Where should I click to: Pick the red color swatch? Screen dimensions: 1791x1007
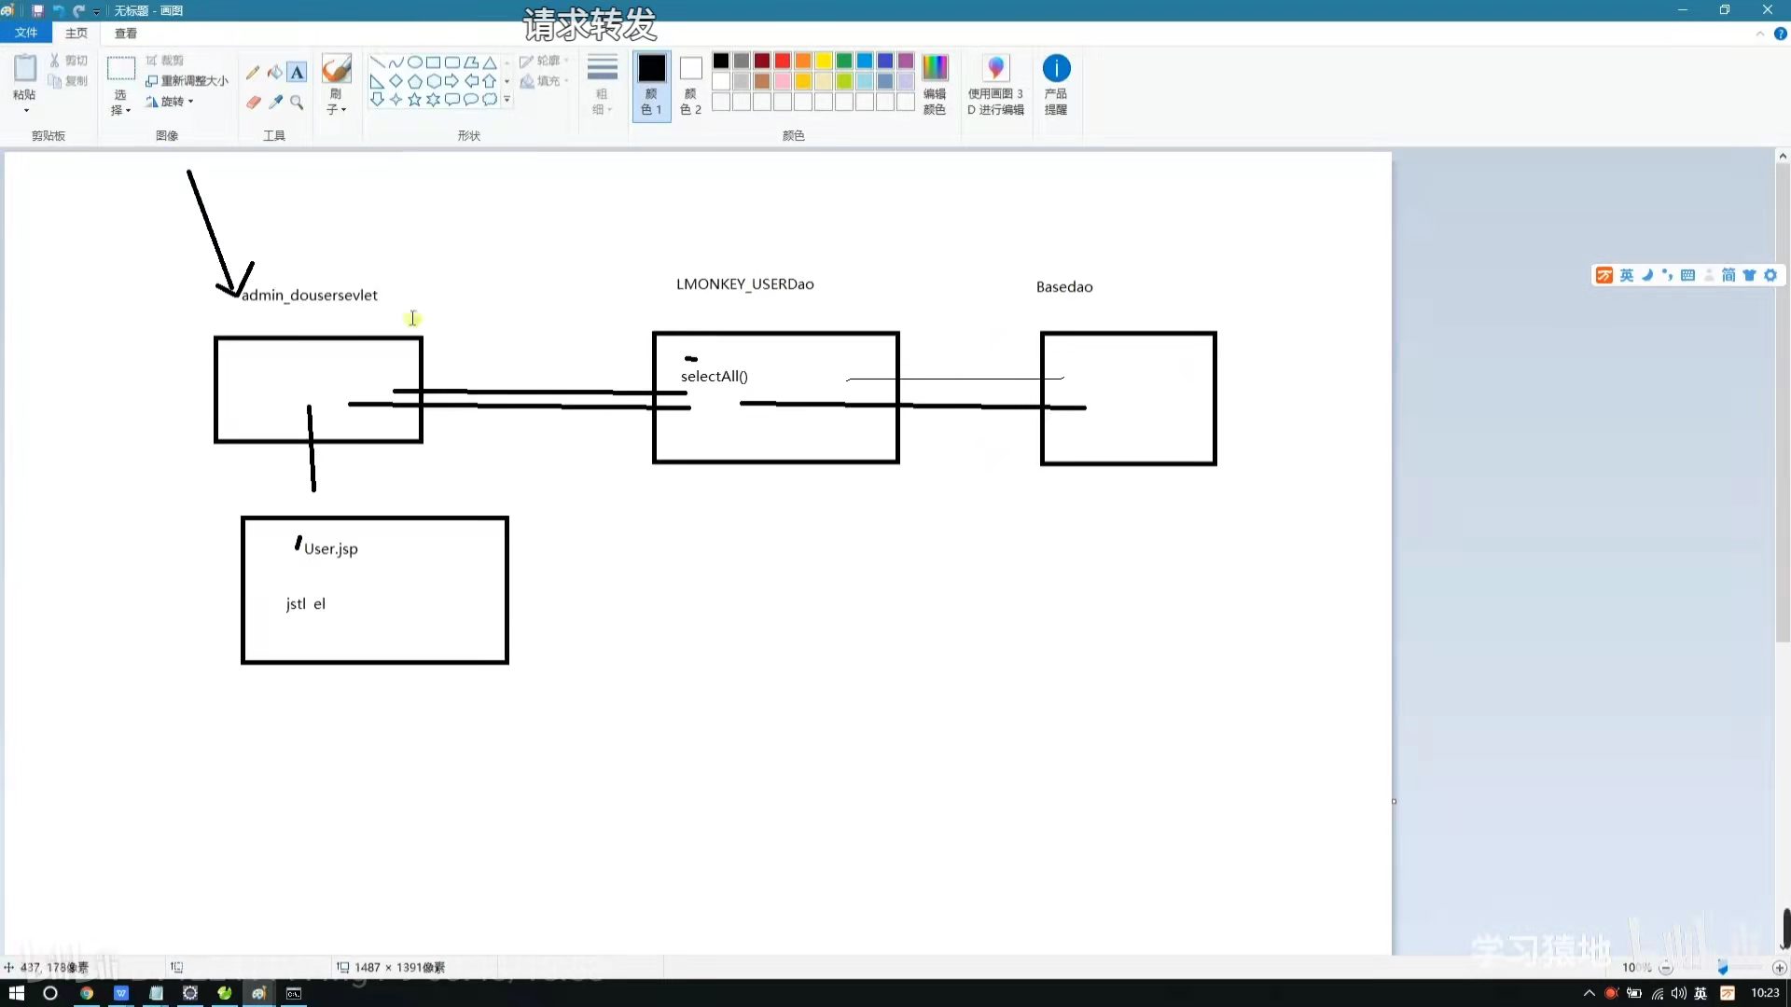point(783,61)
